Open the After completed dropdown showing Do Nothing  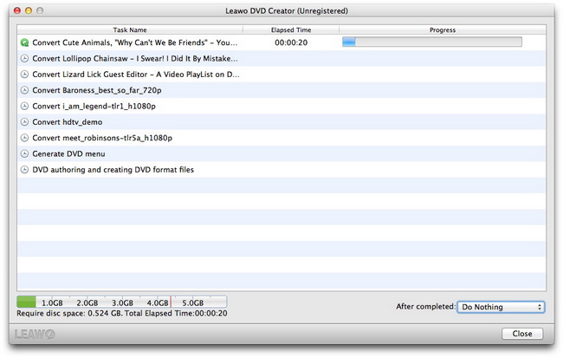(x=501, y=307)
